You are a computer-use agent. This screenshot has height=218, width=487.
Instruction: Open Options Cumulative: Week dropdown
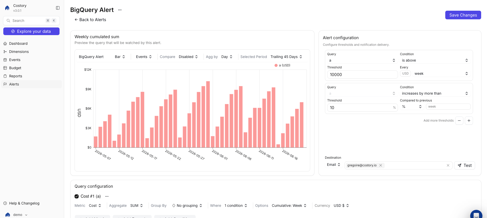click(289, 206)
